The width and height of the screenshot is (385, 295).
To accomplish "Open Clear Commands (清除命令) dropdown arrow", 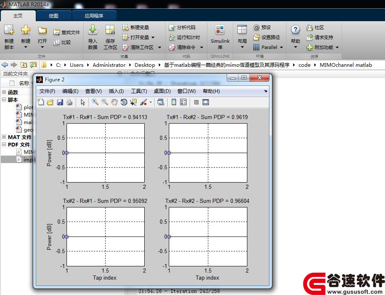I will coord(202,47).
